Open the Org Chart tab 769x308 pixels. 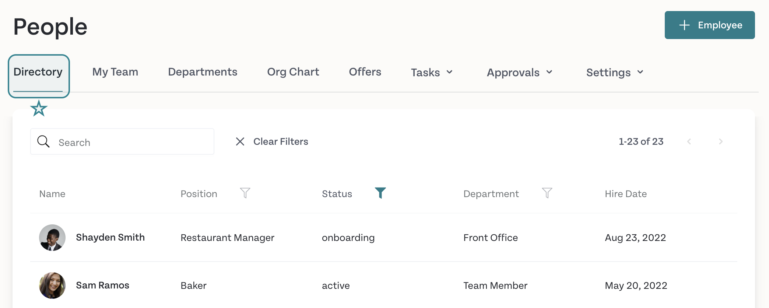click(293, 72)
